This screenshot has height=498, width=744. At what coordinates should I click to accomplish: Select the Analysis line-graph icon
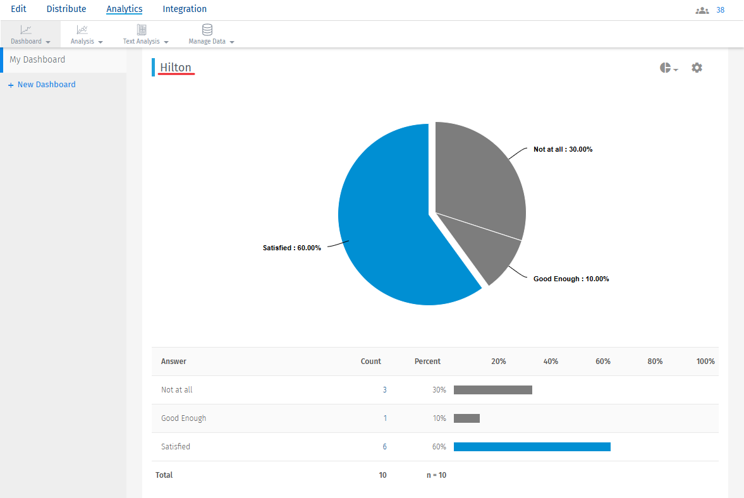(x=82, y=29)
